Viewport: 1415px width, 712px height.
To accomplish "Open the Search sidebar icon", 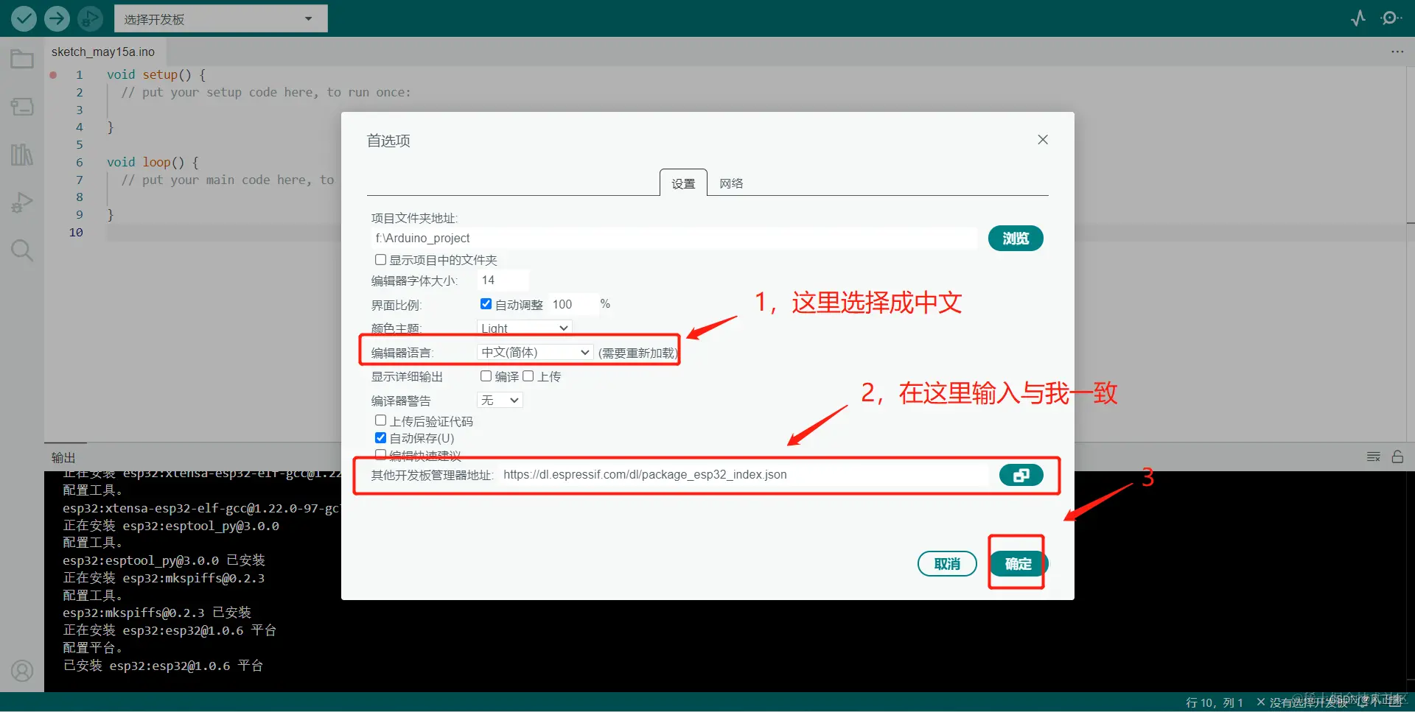I will 21,250.
